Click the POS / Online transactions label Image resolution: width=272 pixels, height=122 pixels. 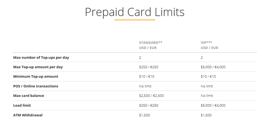click(x=36, y=86)
